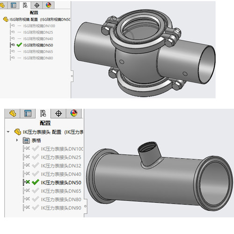
Task: Click green checkmark of IK压力表接头DN50
Action: pyautogui.click(x=36, y=182)
